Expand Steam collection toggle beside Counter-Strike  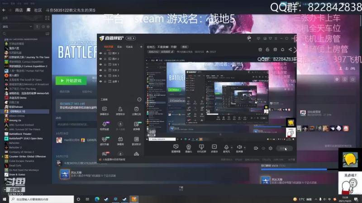click(x=3, y=157)
